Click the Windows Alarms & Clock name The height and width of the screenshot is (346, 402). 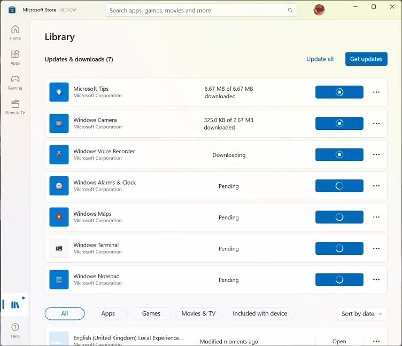coord(105,183)
